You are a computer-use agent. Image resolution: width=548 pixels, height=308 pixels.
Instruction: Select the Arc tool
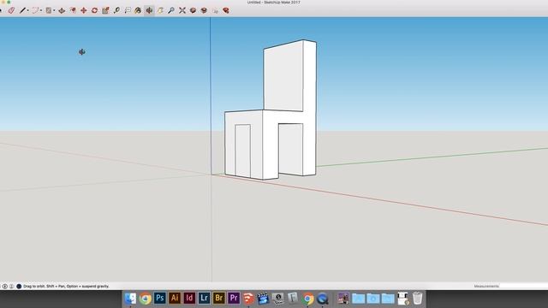point(35,10)
